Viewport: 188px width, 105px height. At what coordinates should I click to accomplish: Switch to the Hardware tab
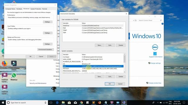(19, 9)
